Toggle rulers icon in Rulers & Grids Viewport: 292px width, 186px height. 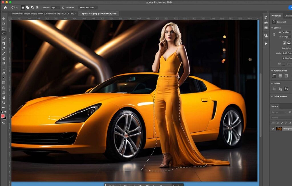click(274, 76)
